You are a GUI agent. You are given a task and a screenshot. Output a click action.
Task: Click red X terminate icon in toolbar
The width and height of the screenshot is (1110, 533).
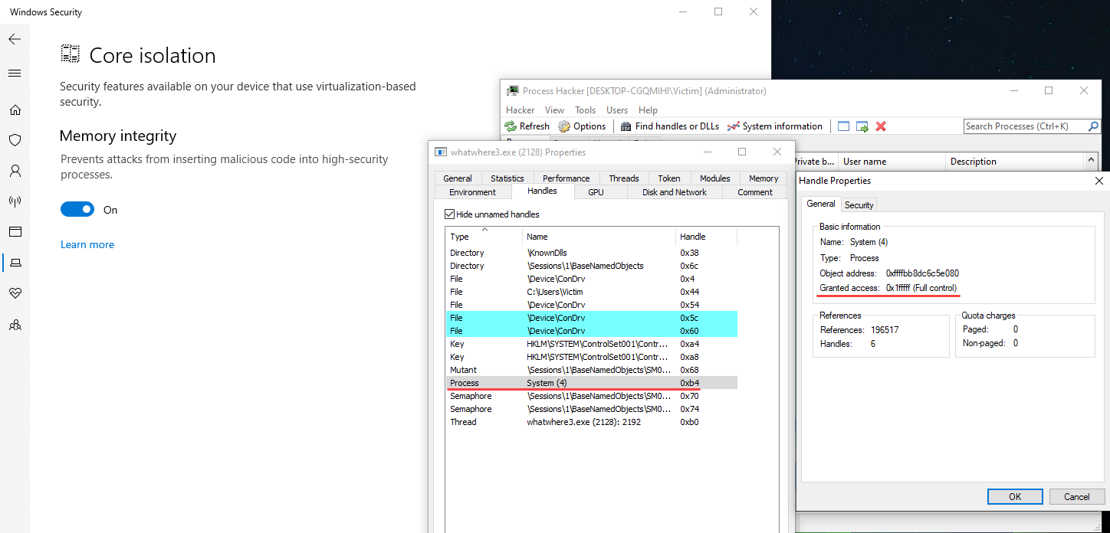pyautogui.click(x=881, y=126)
